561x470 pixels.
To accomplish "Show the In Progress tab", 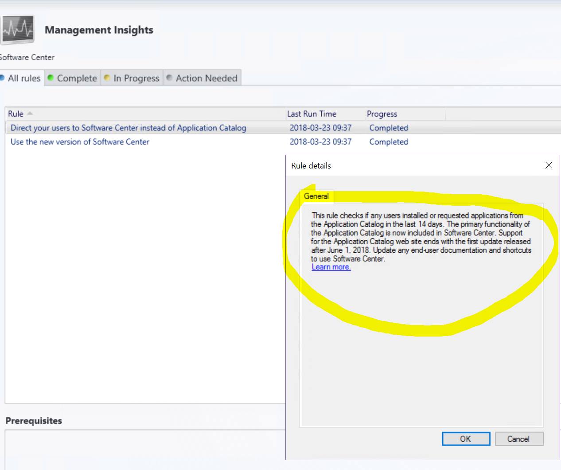I will click(132, 78).
